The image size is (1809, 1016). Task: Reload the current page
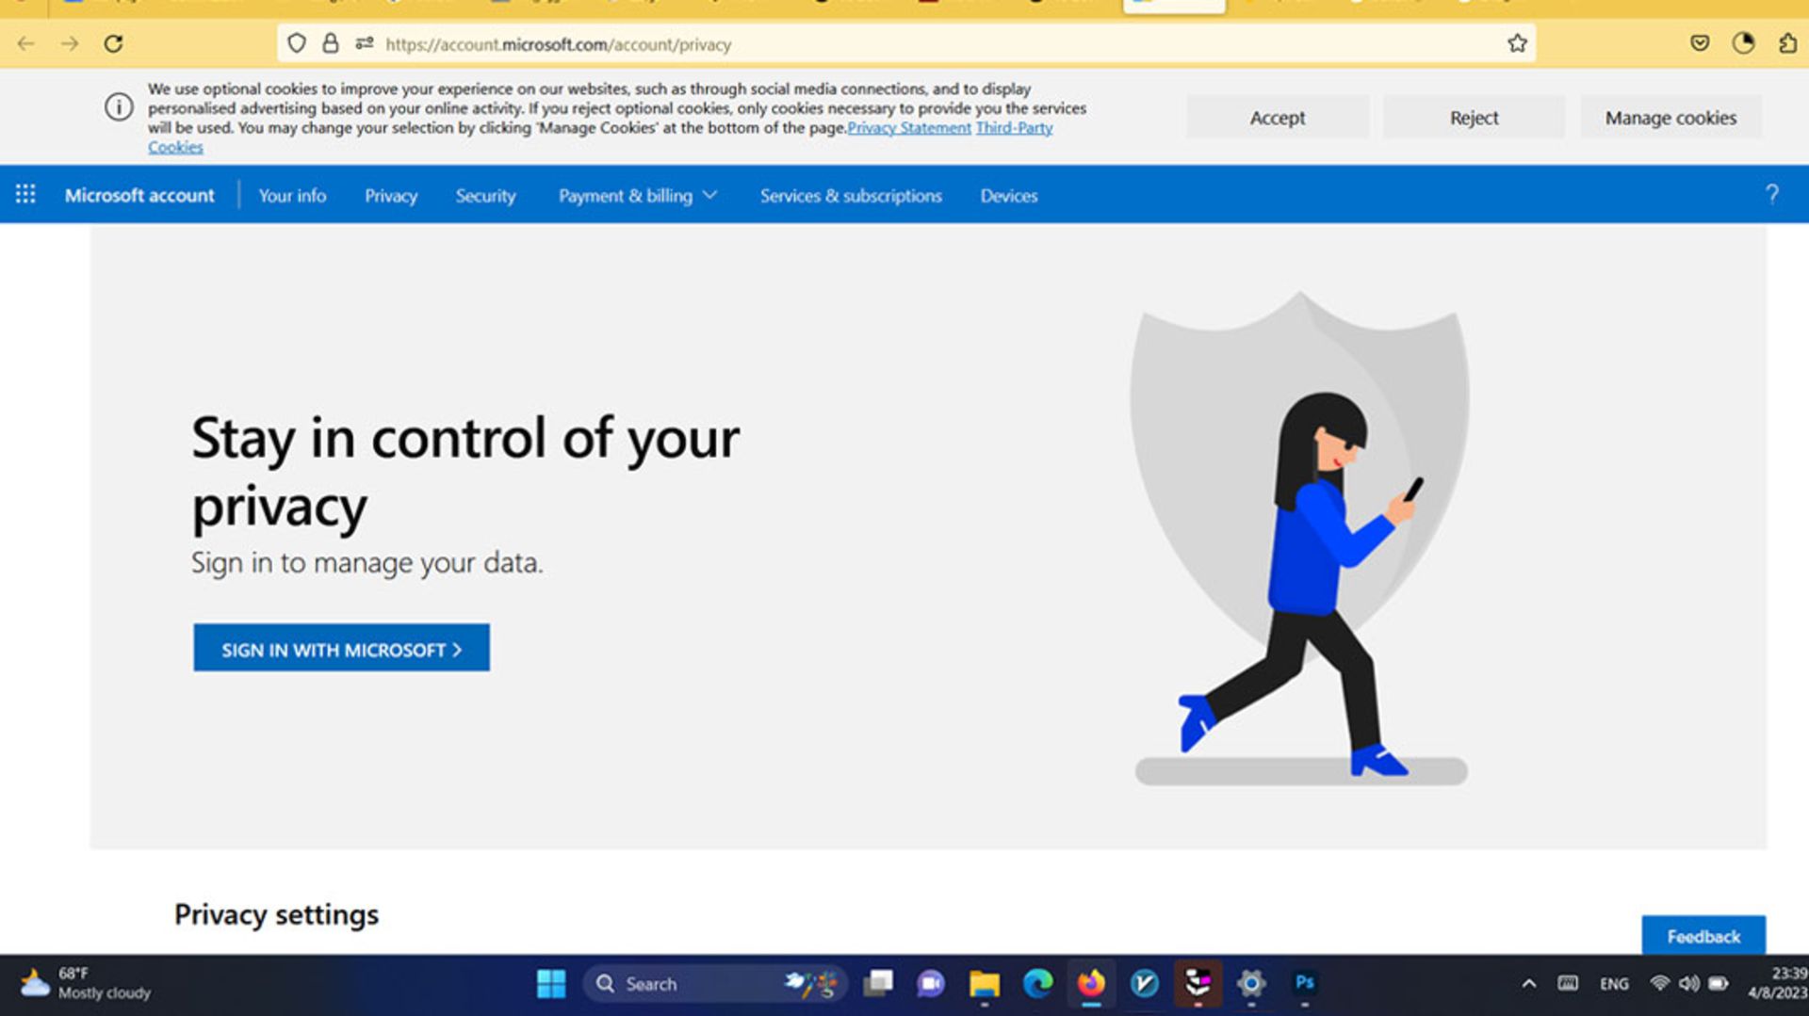[x=113, y=43]
